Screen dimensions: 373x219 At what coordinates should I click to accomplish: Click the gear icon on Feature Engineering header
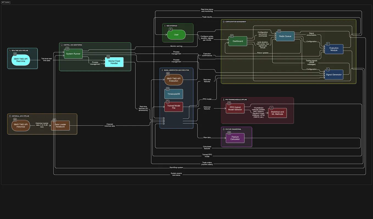click(223, 129)
